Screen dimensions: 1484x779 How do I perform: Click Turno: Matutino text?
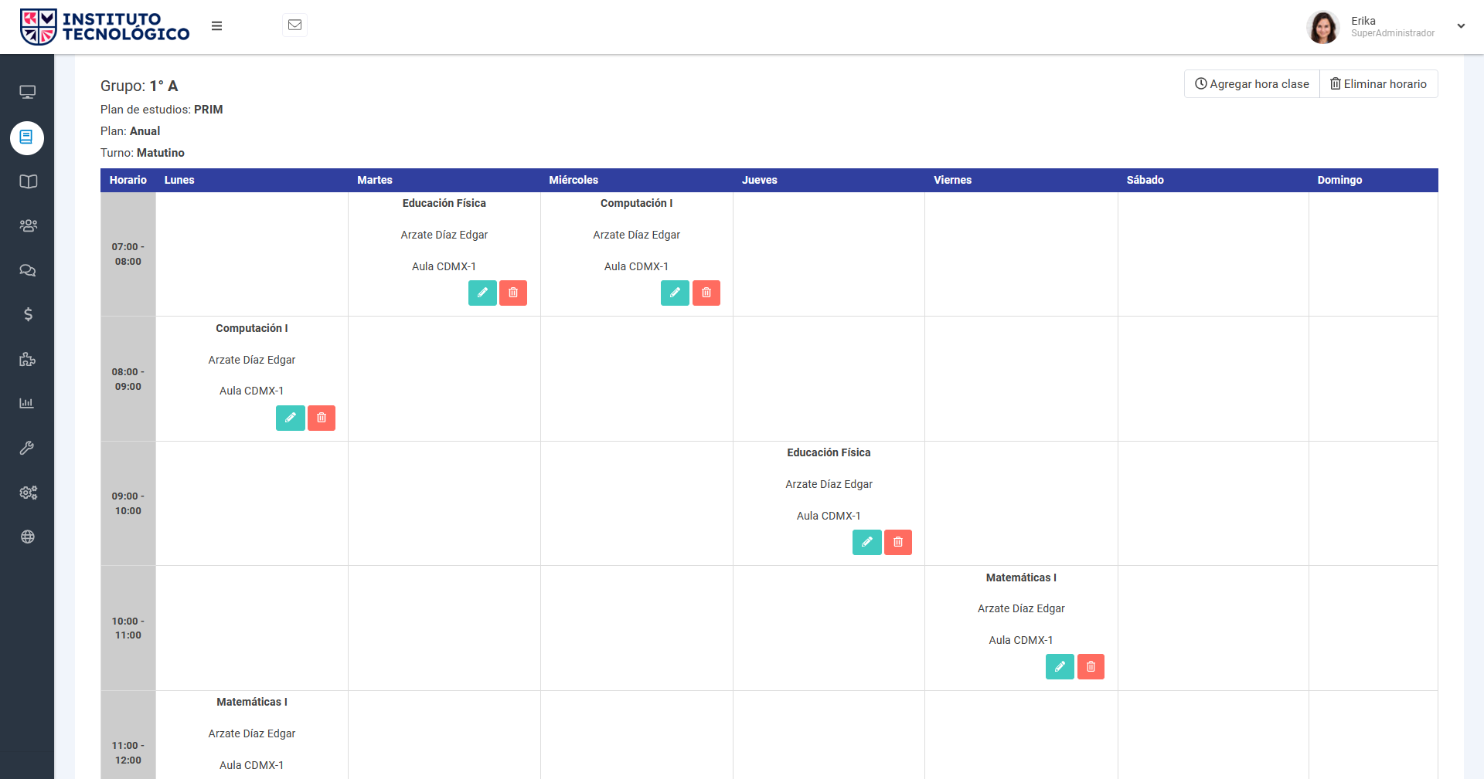142,153
